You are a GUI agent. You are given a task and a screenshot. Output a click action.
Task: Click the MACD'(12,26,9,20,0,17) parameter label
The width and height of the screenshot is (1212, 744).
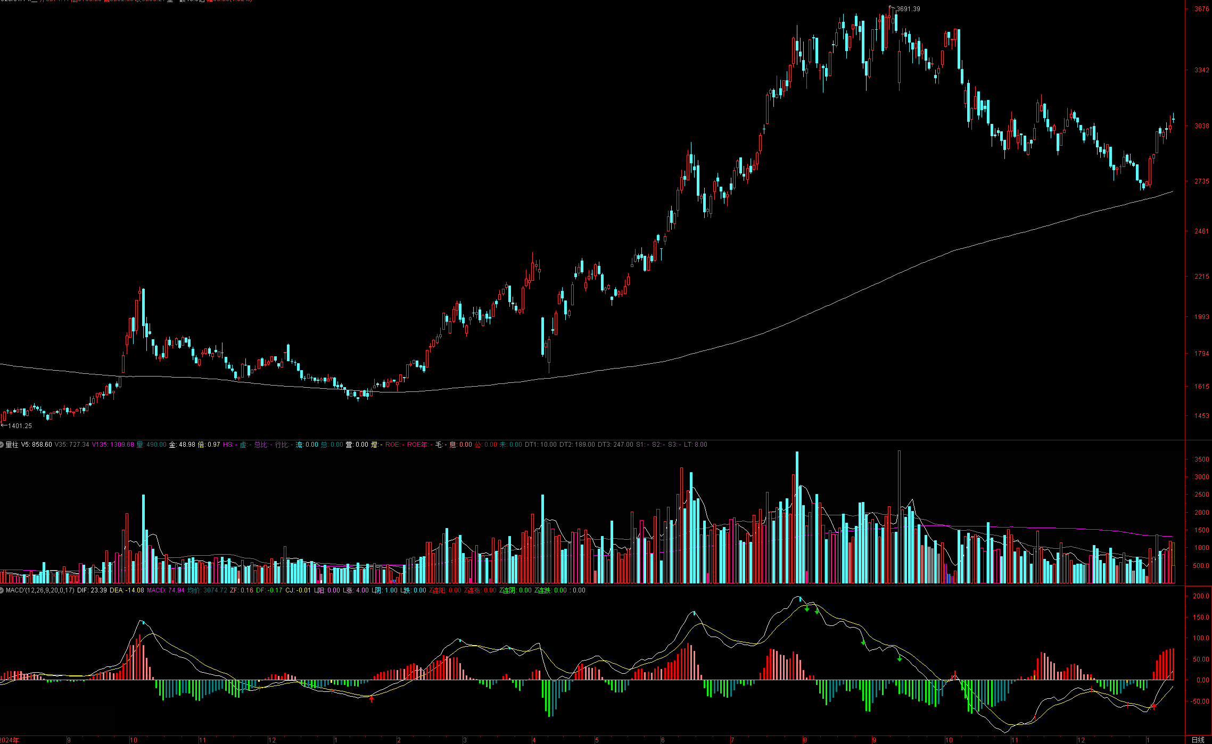[40, 590]
